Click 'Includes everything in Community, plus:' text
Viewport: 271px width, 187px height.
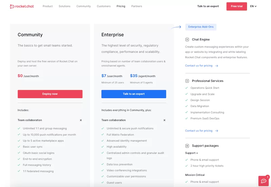pos(126,110)
